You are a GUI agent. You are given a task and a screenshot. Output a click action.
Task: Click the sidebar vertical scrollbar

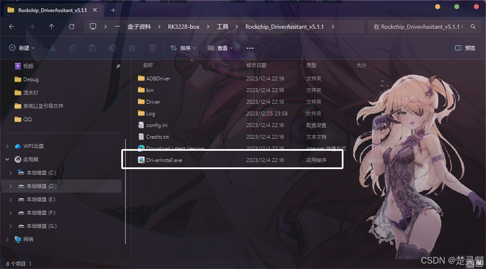(125, 191)
